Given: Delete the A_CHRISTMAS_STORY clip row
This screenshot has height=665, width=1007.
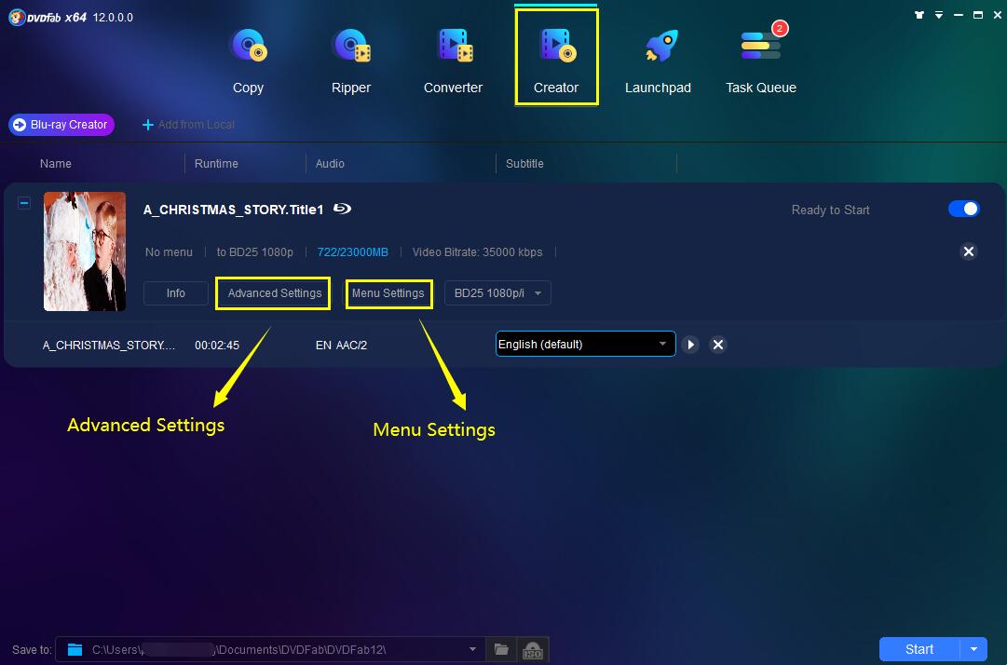Looking at the screenshot, I should click(x=718, y=345).
